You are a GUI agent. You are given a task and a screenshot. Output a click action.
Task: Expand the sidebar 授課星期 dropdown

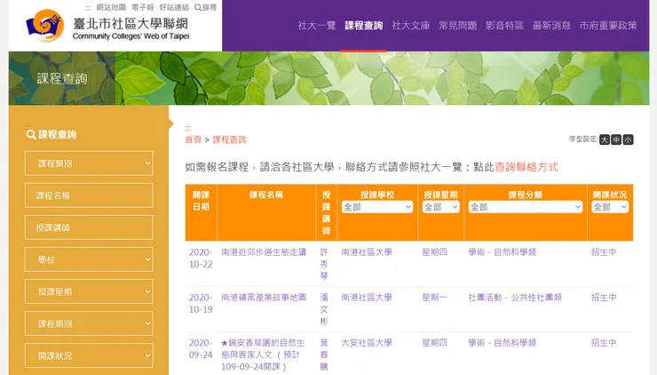coord(89,291)
